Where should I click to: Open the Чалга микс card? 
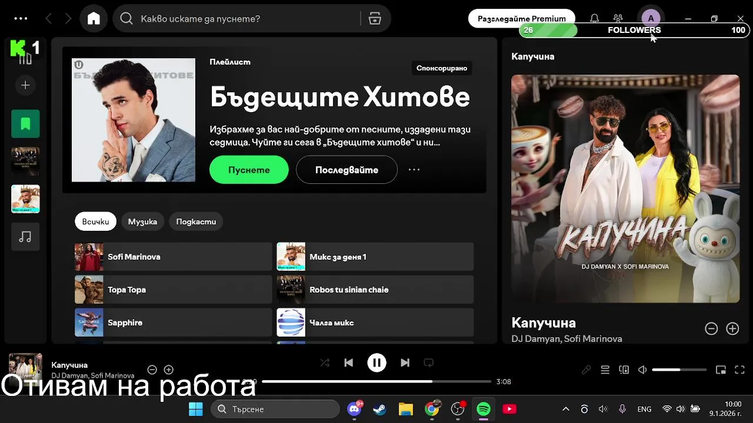tap(375, 323)
